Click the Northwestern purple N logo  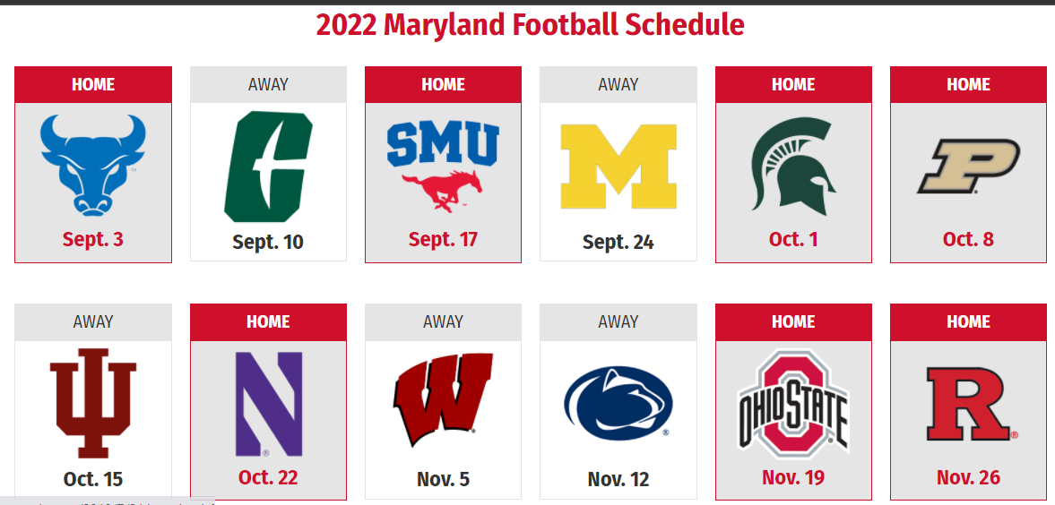point(268,404)
